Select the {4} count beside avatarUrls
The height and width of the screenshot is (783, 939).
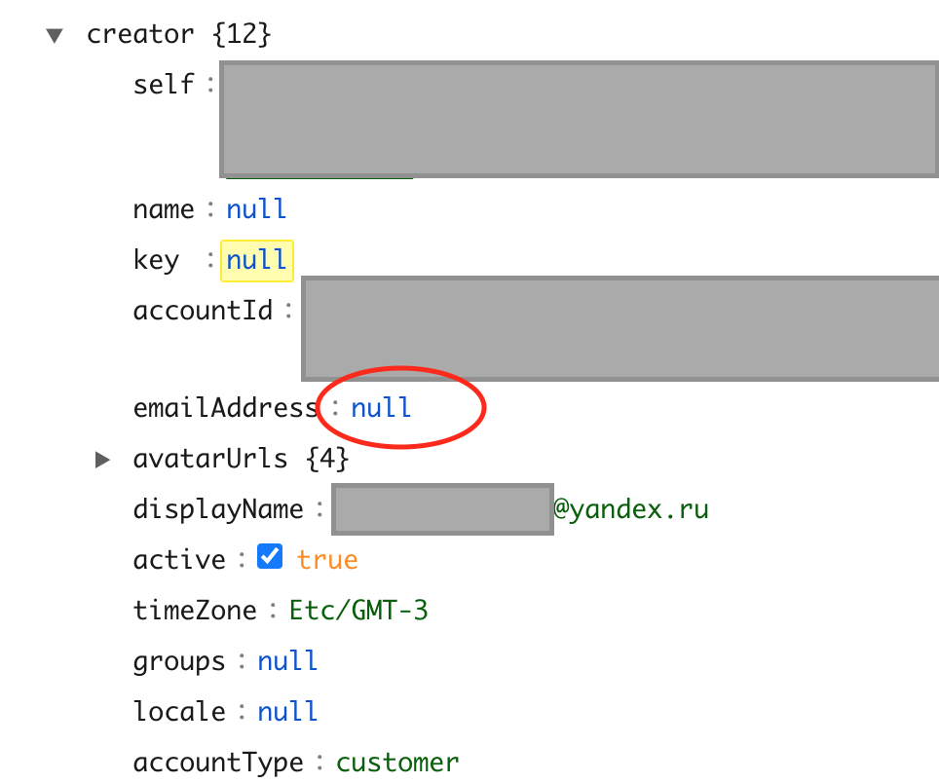pyautogui.click(x=327, y=459)
